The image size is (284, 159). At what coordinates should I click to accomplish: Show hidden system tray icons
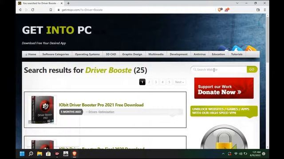click(223, 154)
